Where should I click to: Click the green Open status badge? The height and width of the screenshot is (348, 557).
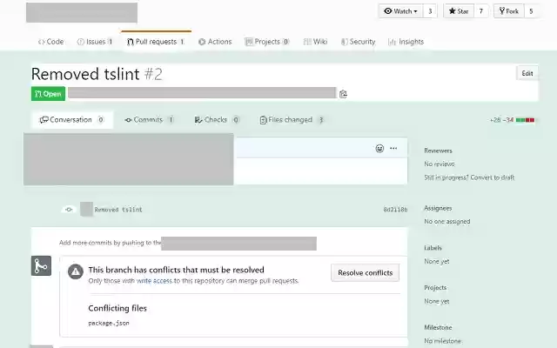coord(48,94)
